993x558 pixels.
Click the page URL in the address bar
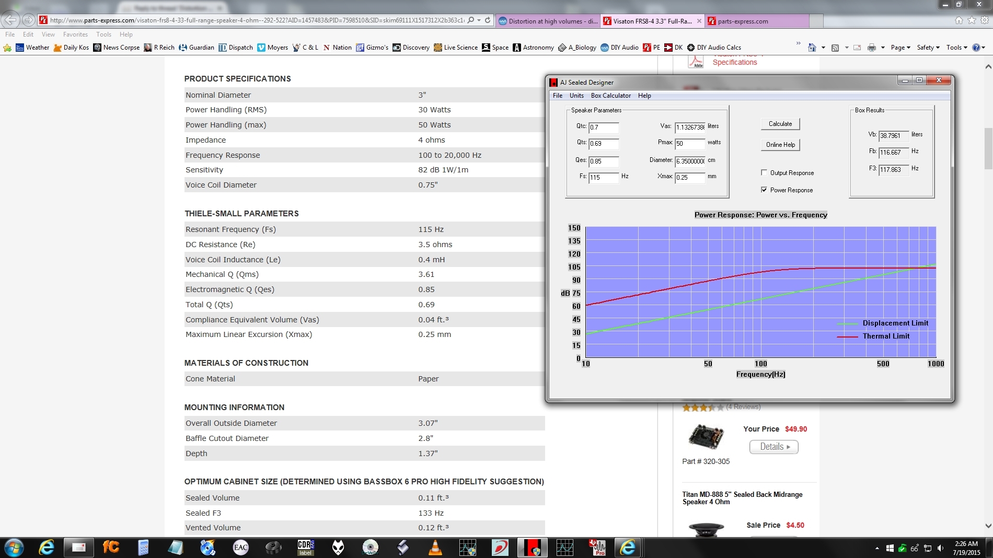[256, 20]
